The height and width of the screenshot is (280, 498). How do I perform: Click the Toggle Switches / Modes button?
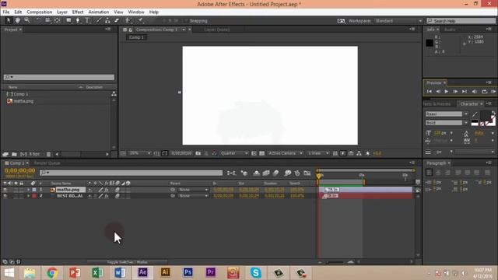coord(127,262)
